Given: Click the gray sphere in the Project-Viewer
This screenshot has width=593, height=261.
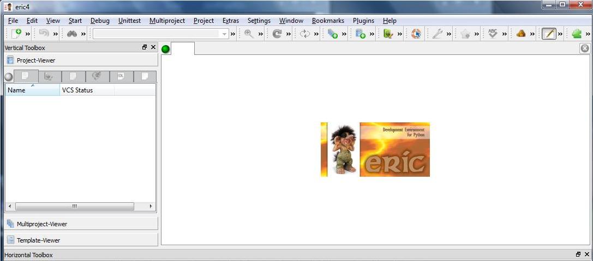Looking at the screenshot, I should click(9, 77).
